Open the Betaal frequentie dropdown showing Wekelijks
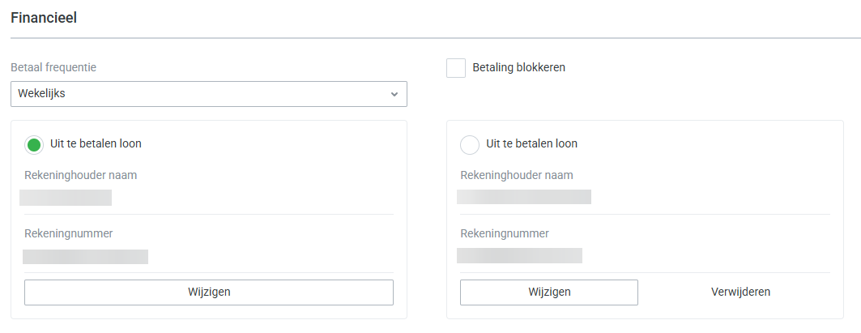The height and width of the screenshot is (333, 861). click(208, 94)
